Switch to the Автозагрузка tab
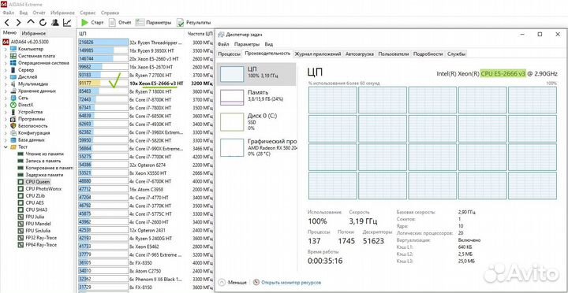The image size is (568, 293). point(360,54)
